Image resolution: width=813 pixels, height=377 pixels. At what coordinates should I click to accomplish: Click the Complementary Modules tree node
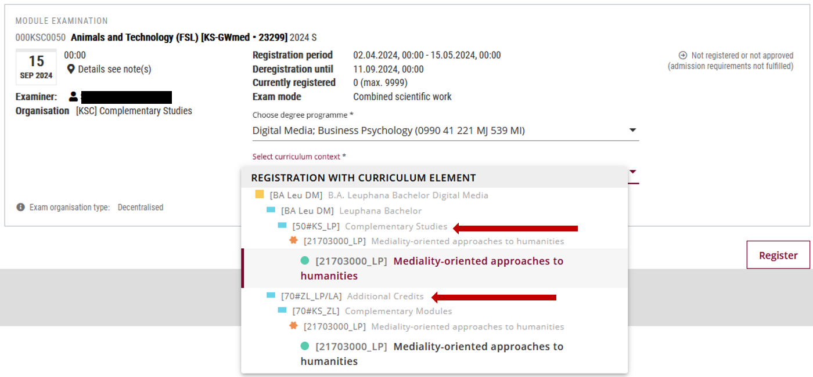372,311
